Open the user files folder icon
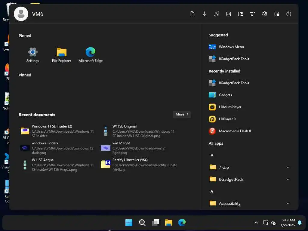 (x=241, y=14)
